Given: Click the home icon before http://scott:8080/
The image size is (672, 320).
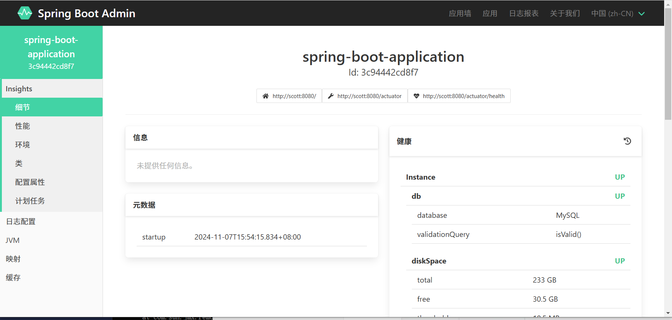Looking at the screenshot, I should (x=265, y=96).
